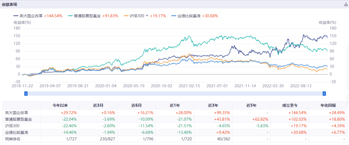Click the 近3月 column header
This screenshot has height=145, width=349.
point(98,105)
